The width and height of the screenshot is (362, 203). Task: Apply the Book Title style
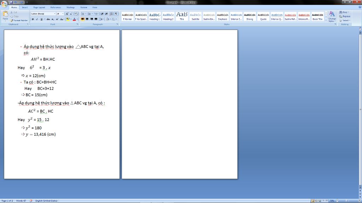pos(317,17)
